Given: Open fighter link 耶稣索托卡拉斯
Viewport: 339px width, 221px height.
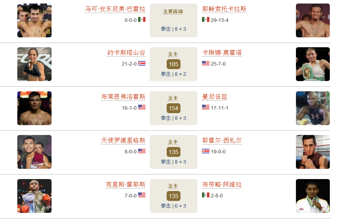Looking at the screenshot, I should 224,9.
